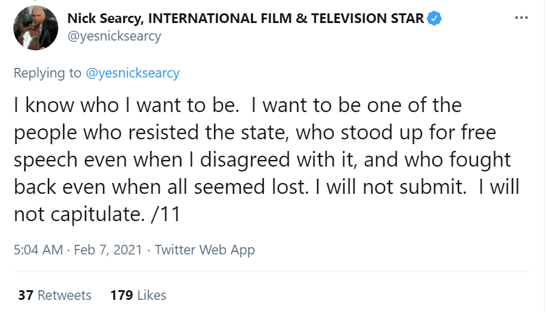Click the tweet body text paragraph
This screenshot has height=312, width=547.
(x=261, y=159)
